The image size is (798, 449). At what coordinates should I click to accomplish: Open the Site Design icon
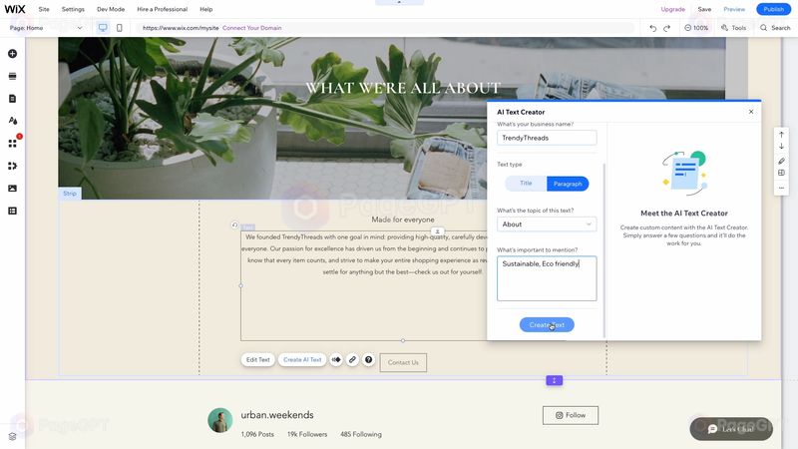tap(12, 121)
